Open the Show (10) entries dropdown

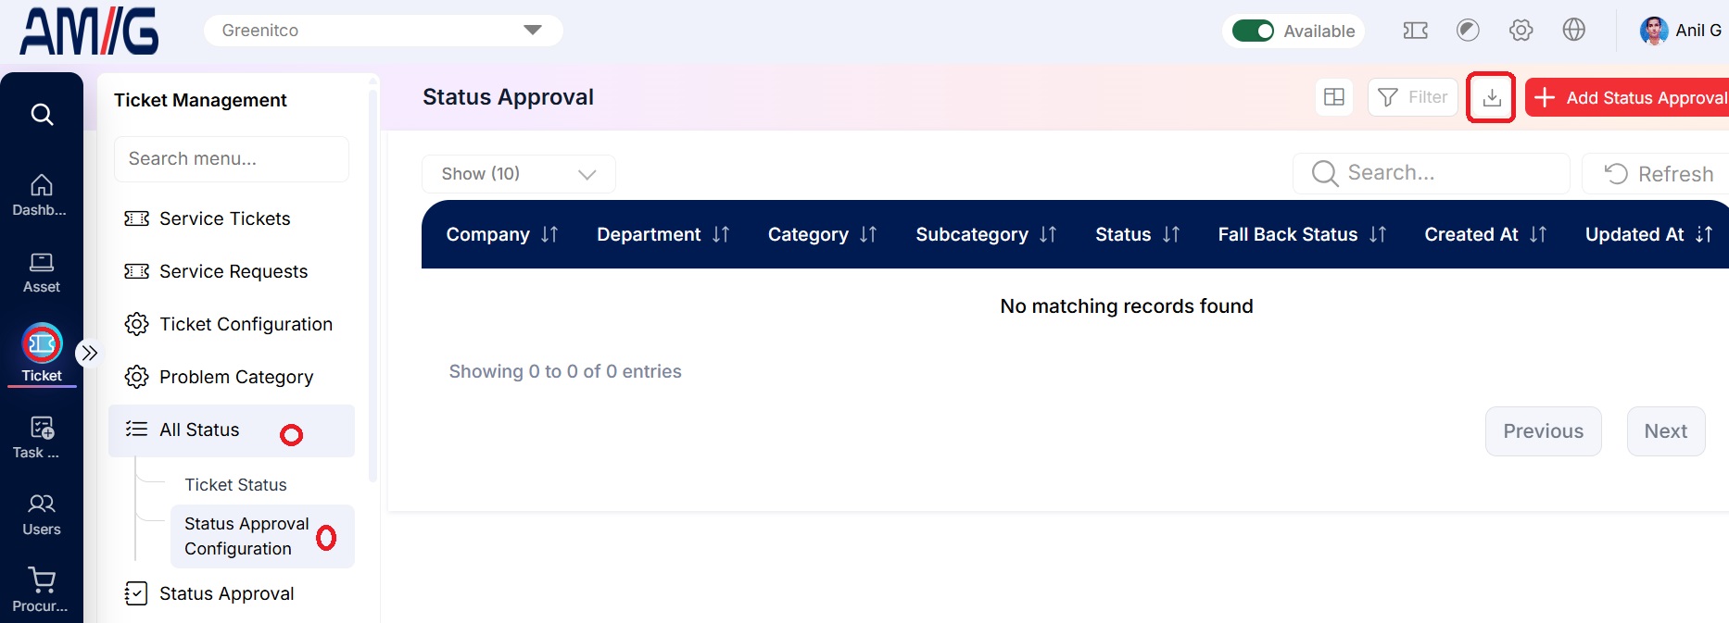(x=519, y=174)
